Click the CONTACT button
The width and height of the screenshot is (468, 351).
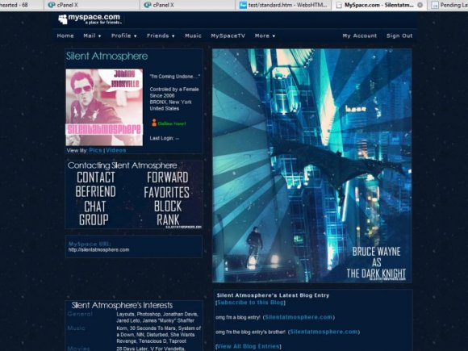pos(96,178)
